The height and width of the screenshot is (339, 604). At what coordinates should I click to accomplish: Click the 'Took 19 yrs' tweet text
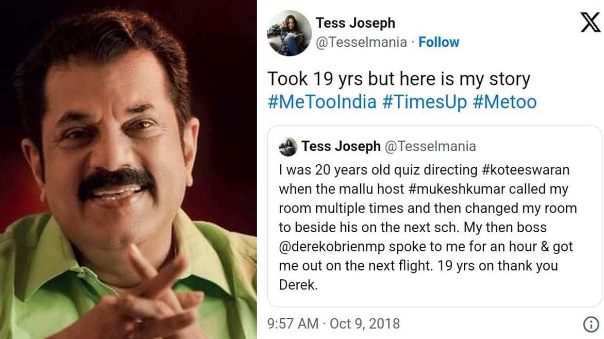coord(399,79)
